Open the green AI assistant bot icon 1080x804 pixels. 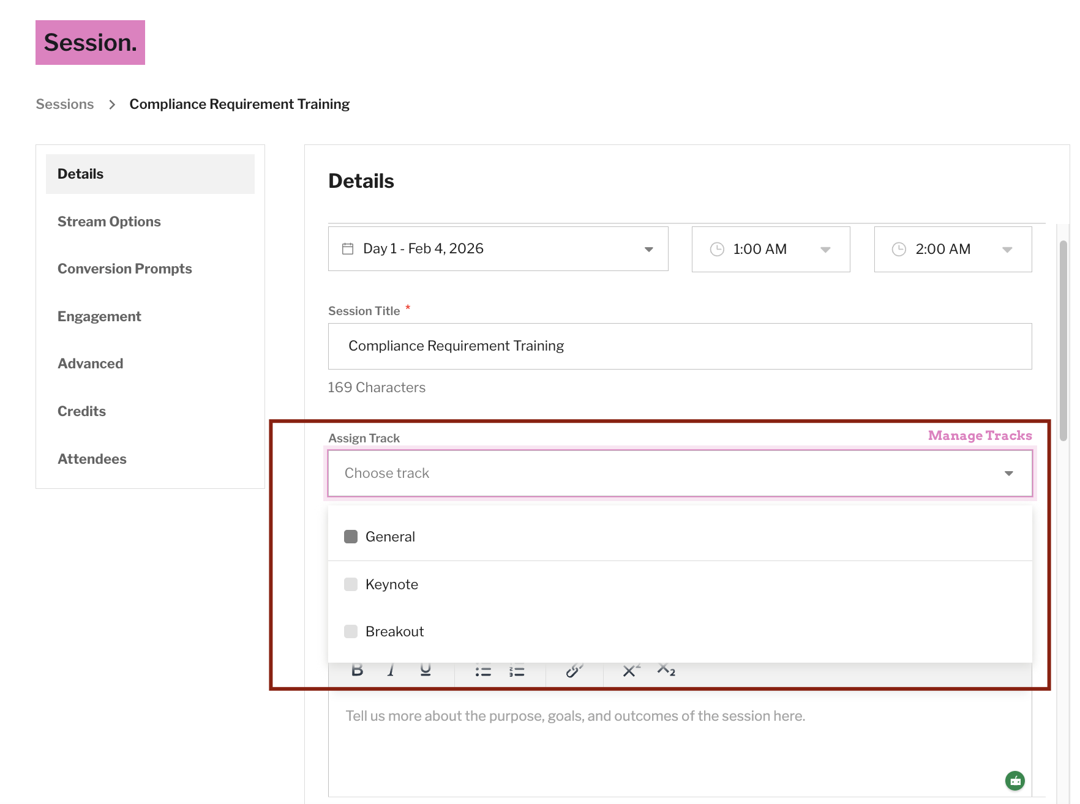[x=1015, y=781]
